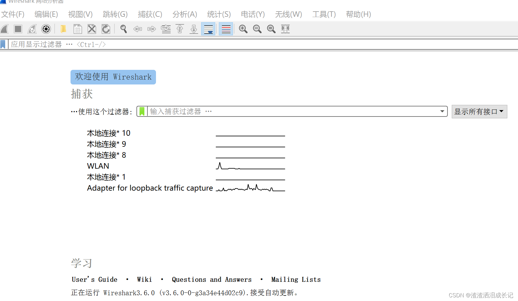518x301 pixels.
Task: Zoom in main window text
Action: (x=243, y=29)
